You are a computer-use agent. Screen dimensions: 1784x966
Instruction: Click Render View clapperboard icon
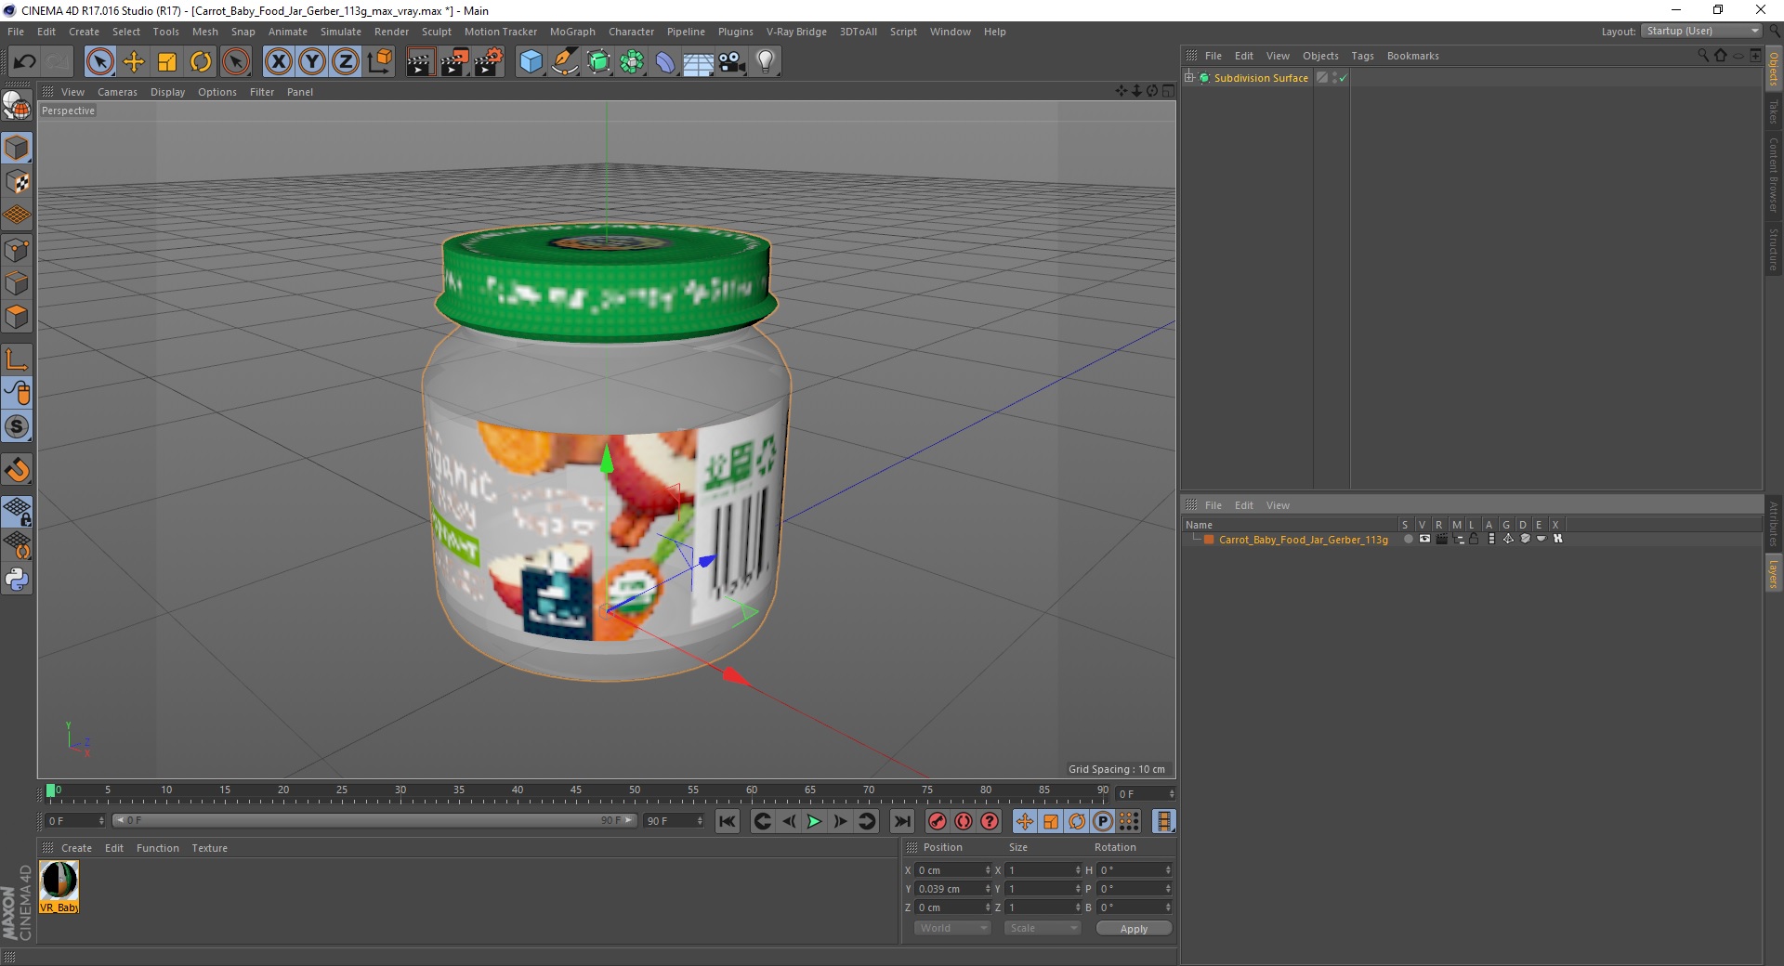420,62
